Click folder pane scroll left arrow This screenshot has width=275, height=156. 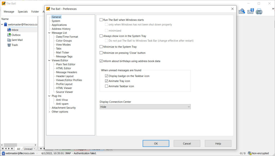2,145
